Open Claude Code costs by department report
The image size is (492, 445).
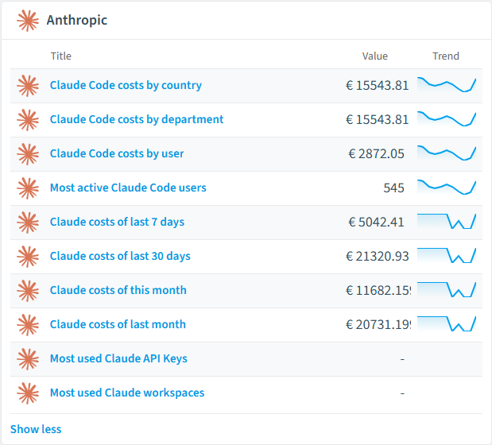[x=137, y=119]
